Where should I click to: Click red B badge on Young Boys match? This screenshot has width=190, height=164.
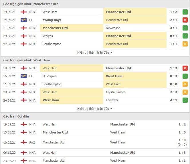[185, 20]
